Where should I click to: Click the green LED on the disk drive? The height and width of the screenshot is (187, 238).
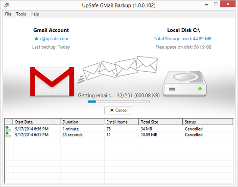tap(200, 89)
